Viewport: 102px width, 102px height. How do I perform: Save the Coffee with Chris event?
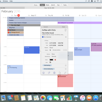click(63, 27)
